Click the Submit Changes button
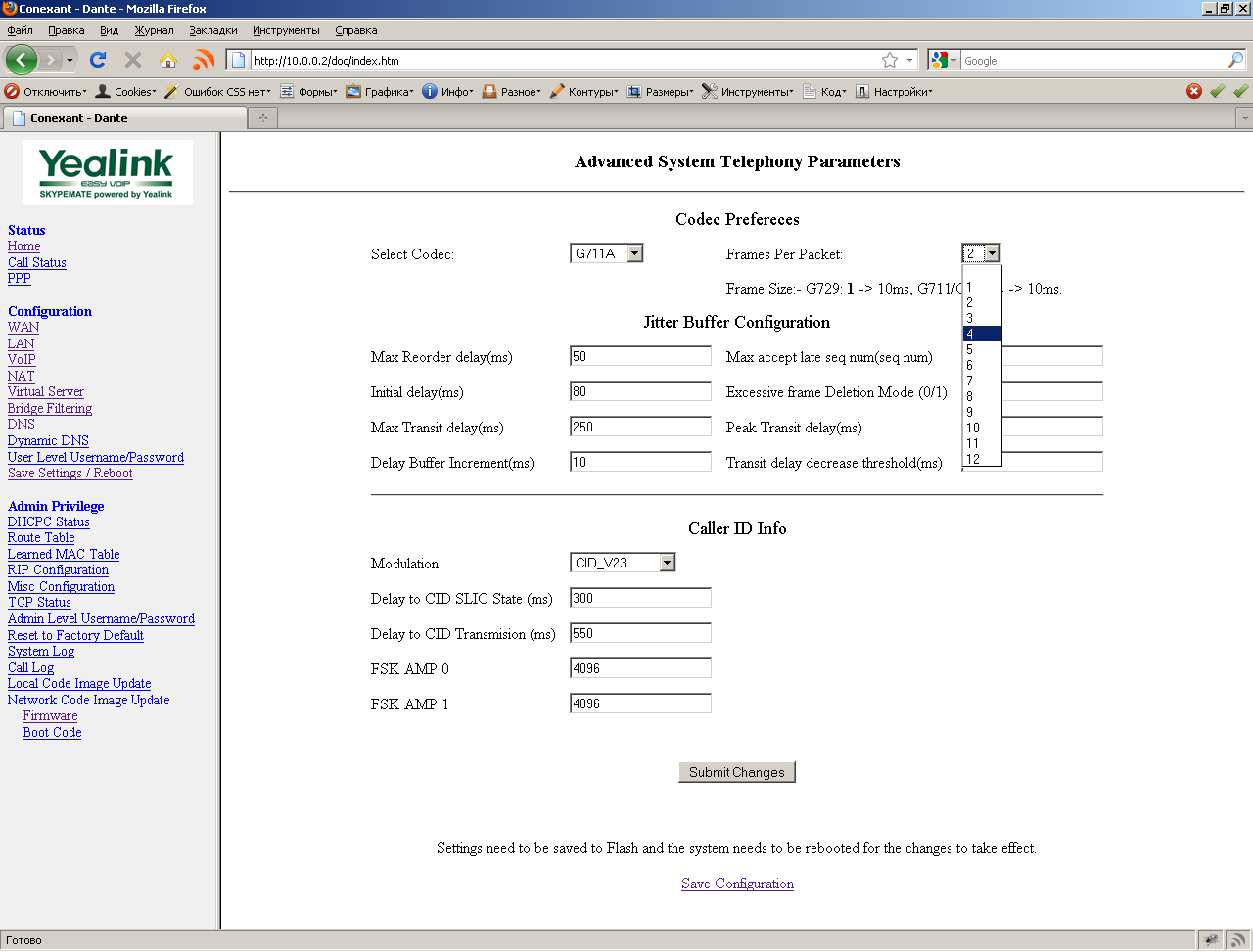Viewport: 1253px width, 952px height. [737, 772]
